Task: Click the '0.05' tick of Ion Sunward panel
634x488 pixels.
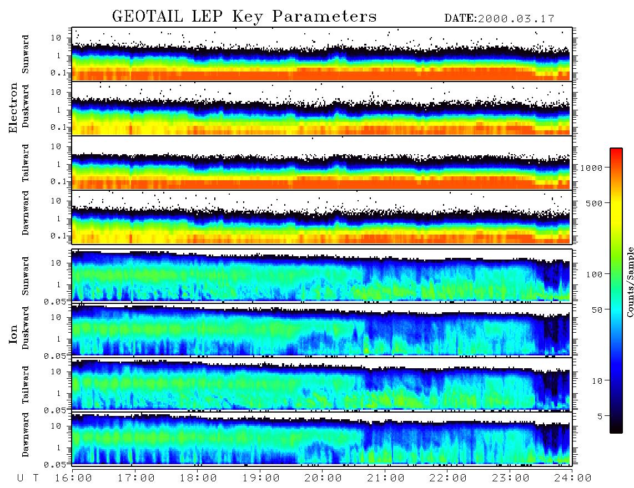Action: [55, 301]
